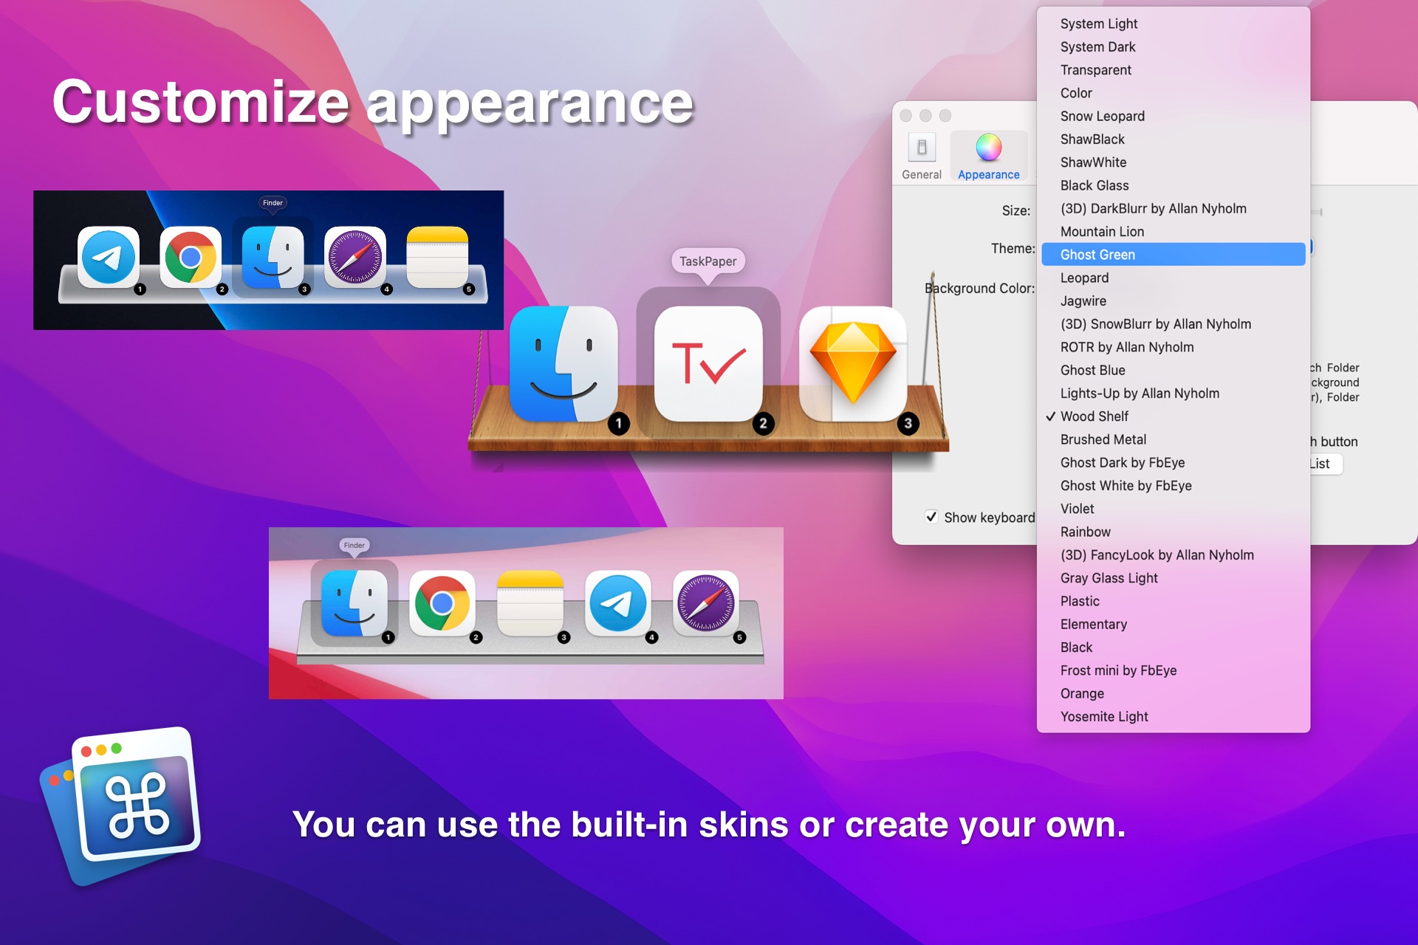
Task: Pick the Color theme entry
Action: [x=1174, y=93]
